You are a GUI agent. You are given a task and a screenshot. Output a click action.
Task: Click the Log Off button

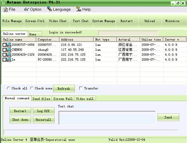pyautogui.click(x=43, y=111)
